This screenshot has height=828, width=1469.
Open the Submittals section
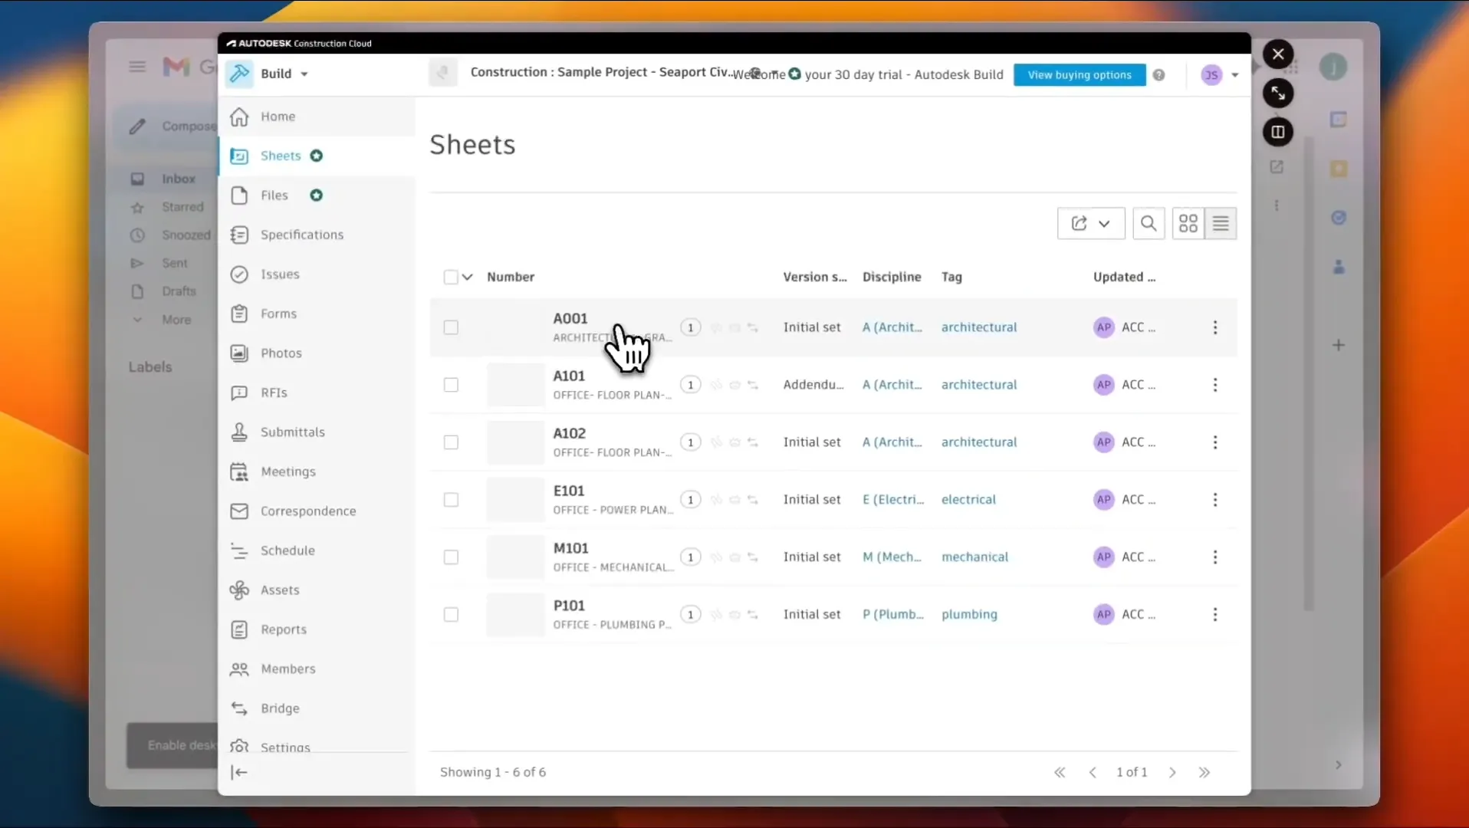[292, 432]
